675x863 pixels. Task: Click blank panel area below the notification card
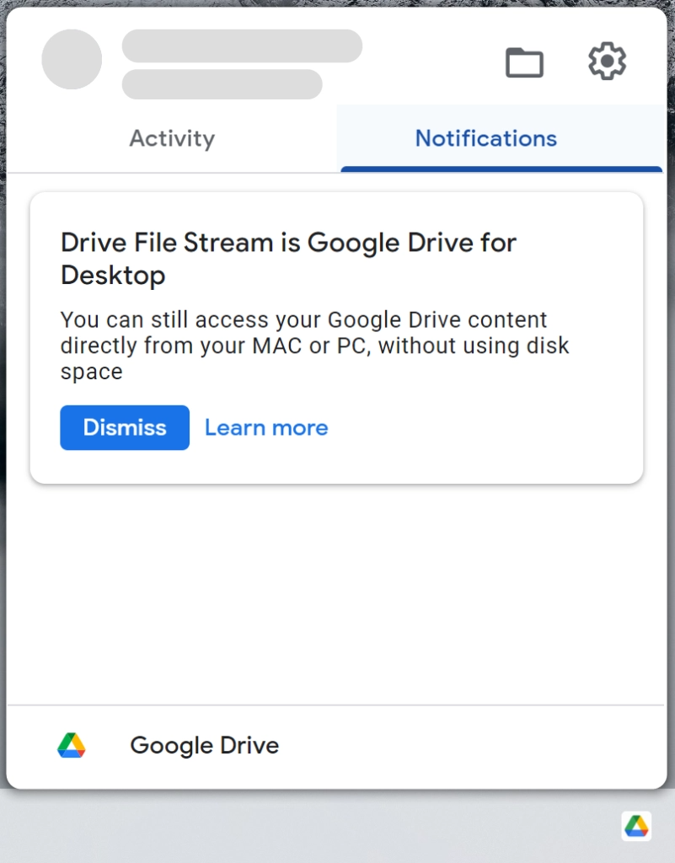click(x=337, y=590)
